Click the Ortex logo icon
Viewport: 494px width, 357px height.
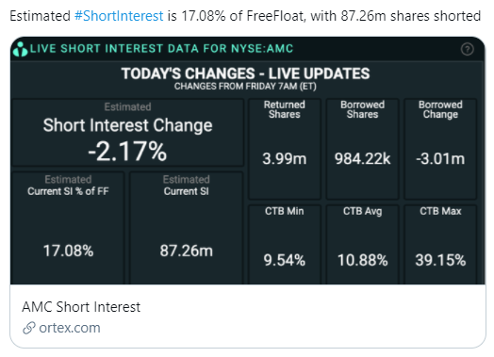[x=21, y=49]
